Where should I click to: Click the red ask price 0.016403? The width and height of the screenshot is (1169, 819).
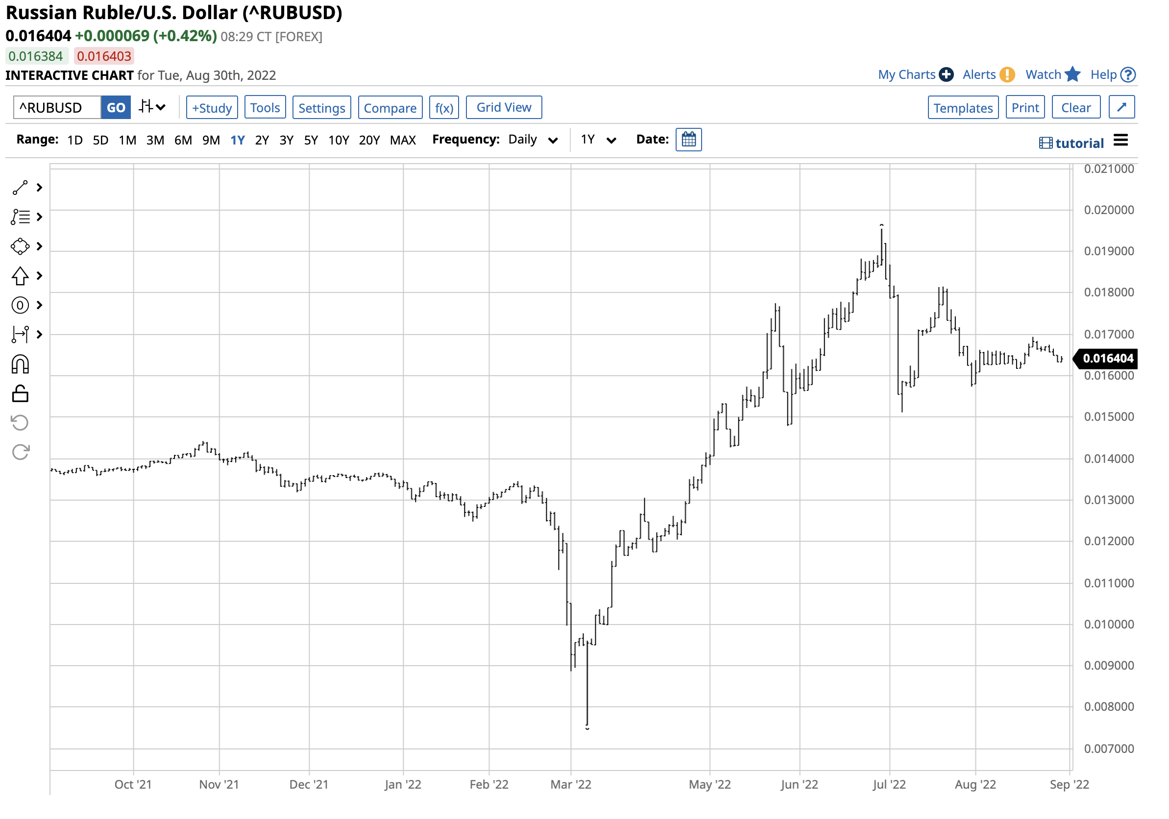tap(104, 56)
